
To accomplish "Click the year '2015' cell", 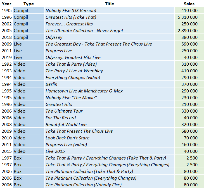I will coord(7,151).
